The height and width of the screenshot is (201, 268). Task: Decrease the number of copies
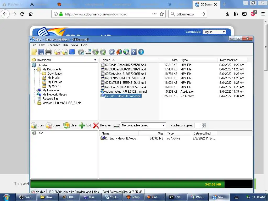[x=204, y=126]
